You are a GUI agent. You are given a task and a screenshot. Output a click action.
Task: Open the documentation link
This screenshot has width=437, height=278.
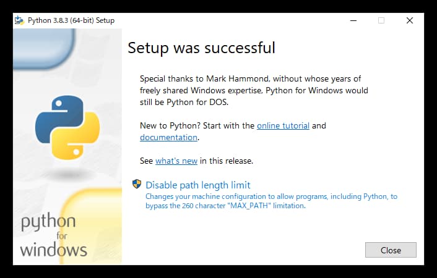168,138
